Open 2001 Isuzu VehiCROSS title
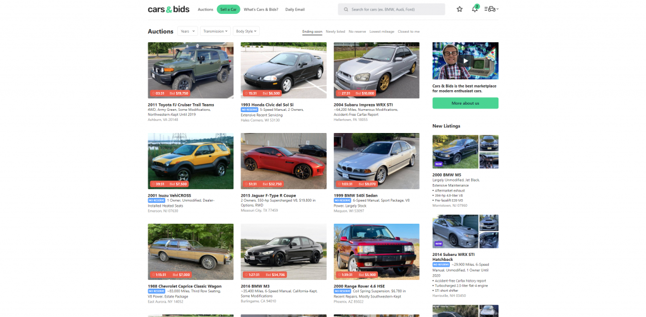The image size is (646, 317). coord(169,195)
